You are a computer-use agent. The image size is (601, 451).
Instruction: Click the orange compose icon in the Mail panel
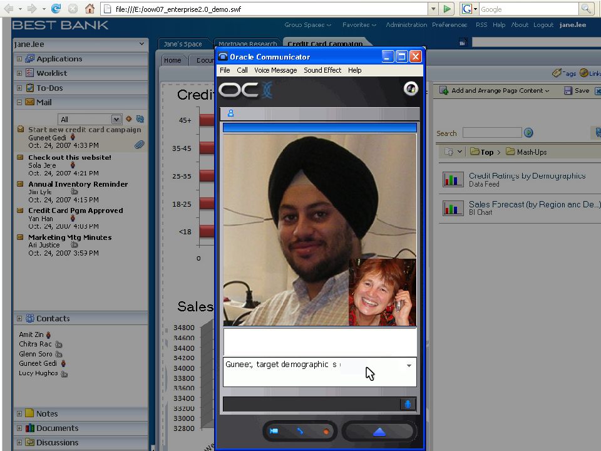coord(129,119)
